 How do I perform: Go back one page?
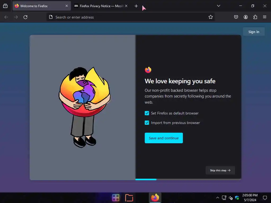click(6, 17)
